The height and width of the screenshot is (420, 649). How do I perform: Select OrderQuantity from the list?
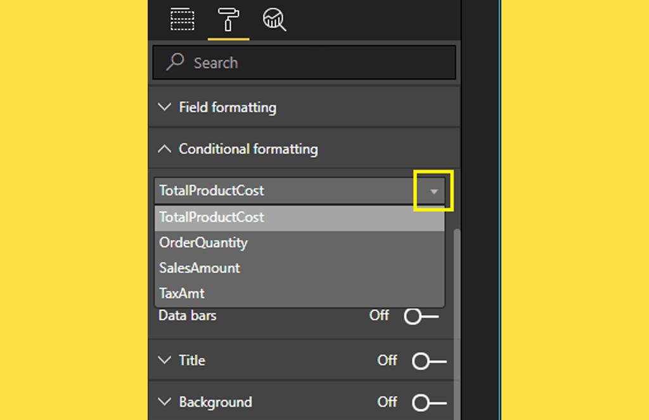coord(203,242)
